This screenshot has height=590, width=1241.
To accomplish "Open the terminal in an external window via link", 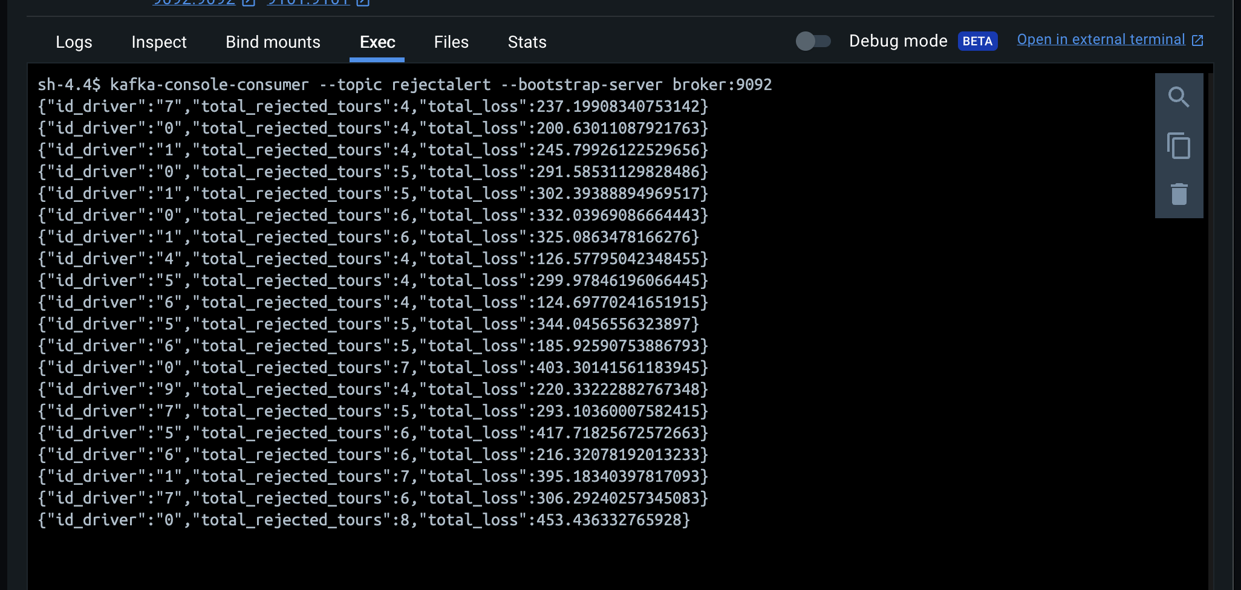I will coord(1101,39).
